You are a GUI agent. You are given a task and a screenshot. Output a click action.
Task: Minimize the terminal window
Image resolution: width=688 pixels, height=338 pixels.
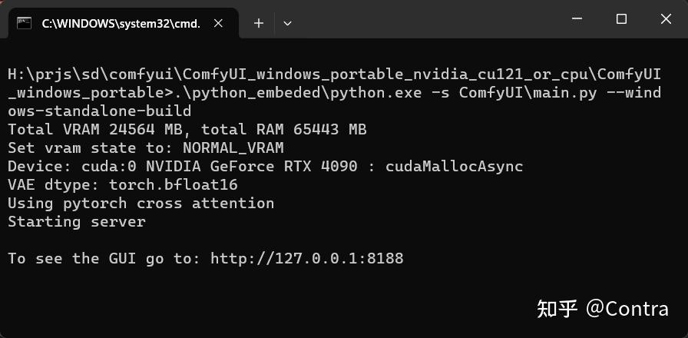(x=576, y=19)
